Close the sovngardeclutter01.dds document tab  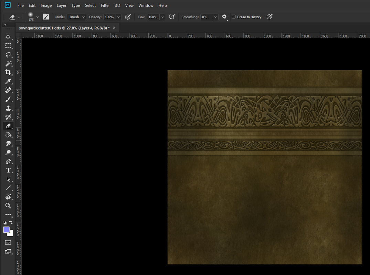(x=114, y=28)
